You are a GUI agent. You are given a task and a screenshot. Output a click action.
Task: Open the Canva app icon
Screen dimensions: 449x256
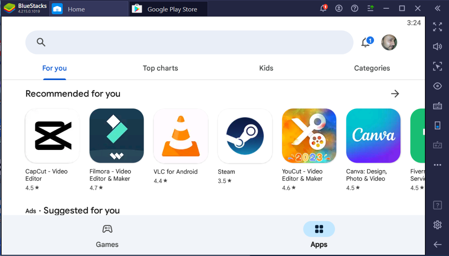pos(373,135)
